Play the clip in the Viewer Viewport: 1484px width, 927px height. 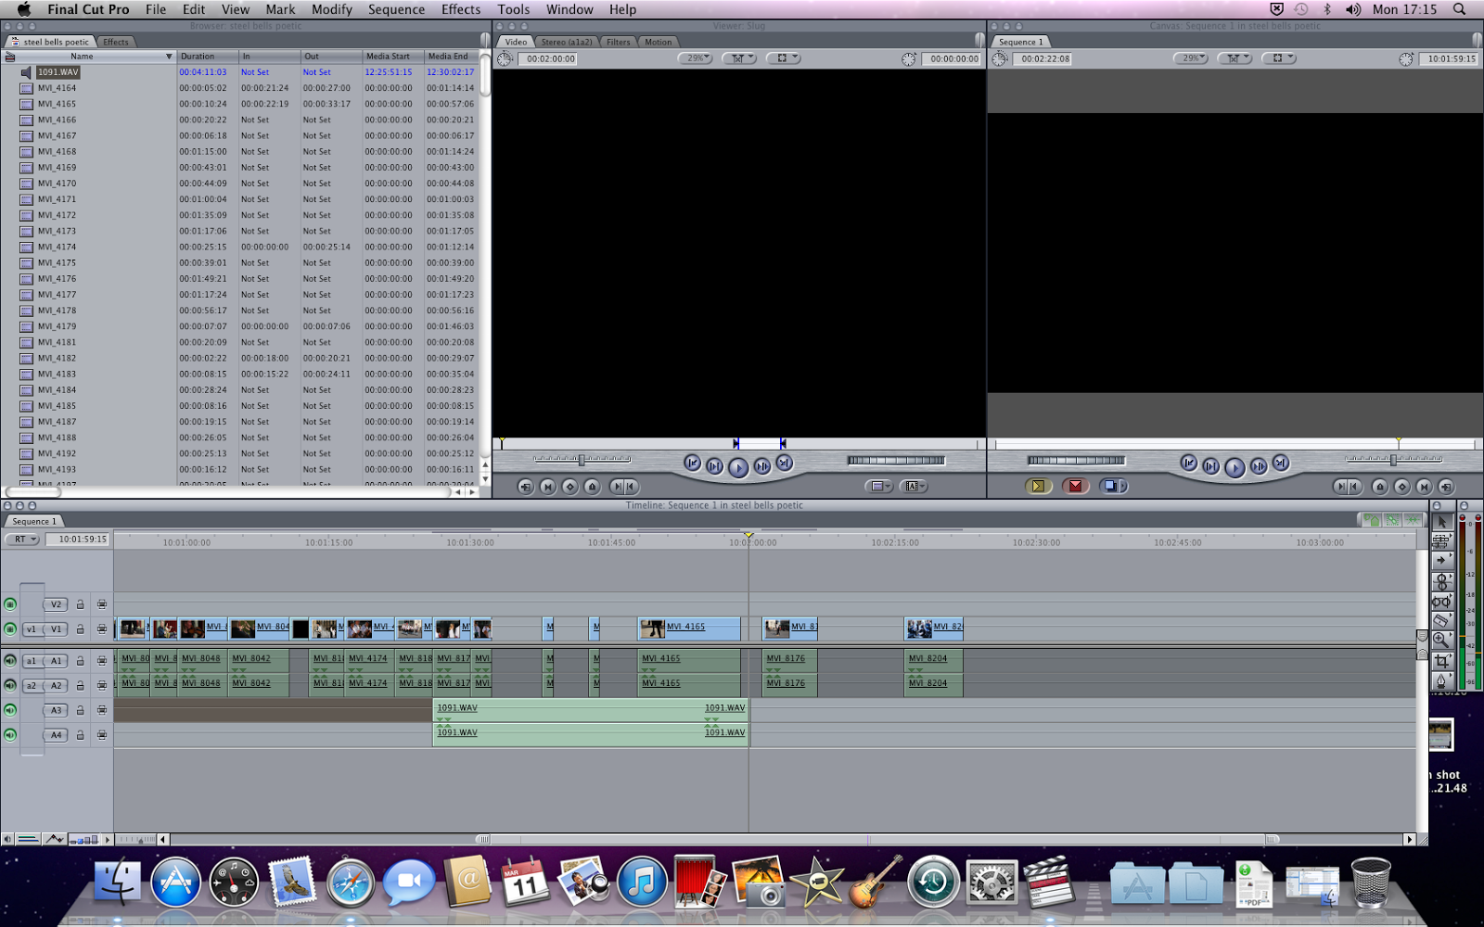tap(737, 467)
